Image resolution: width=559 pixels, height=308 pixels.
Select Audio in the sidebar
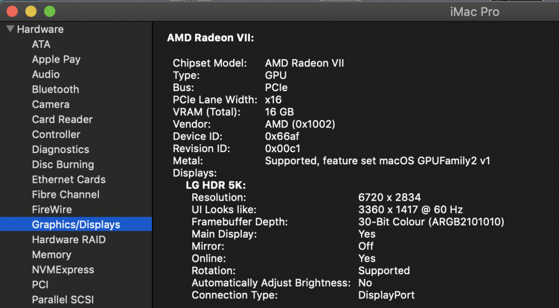46,74
